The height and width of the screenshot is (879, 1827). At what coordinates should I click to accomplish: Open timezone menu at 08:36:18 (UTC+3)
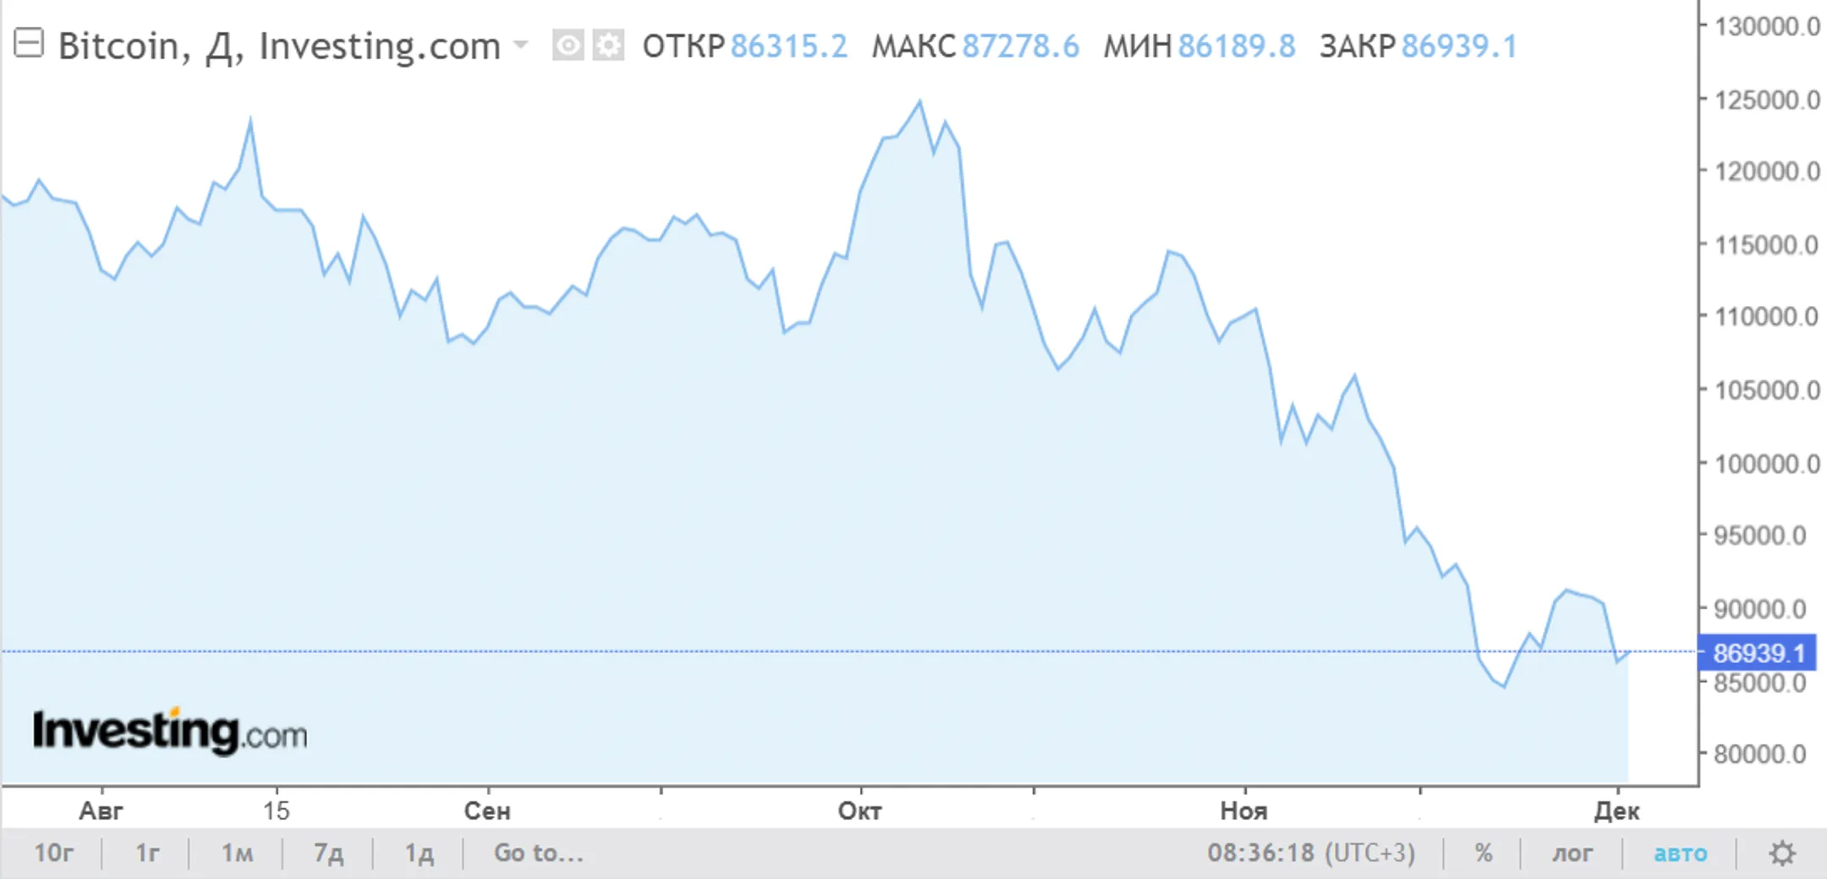[x=1311, y=854]
